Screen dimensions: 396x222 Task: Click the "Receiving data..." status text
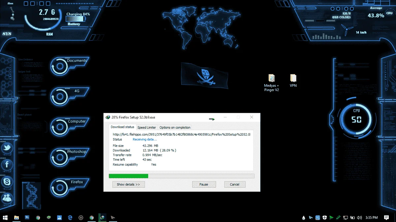(145, 139)
